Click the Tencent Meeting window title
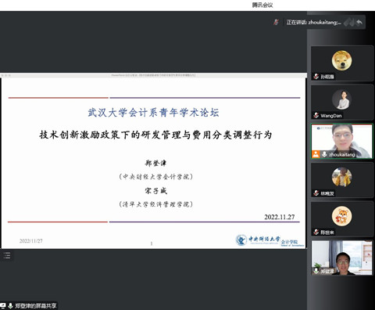Image resolution: width=375 pixels, height=310 pixels. [x=262, y=5]
